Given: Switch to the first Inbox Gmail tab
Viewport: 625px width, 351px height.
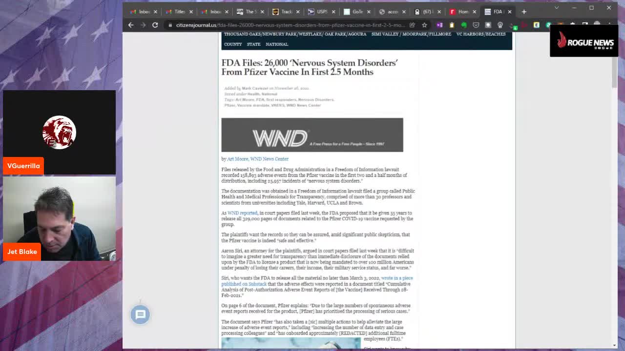Looking at the screenshot, I should [x=141, y=12].
